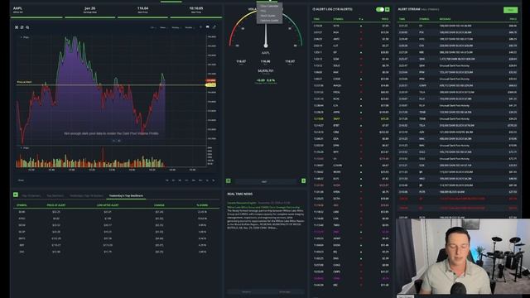This screenshot has width=530, height=298.
Task: Choose Options Guide from the open menu
Action: click(x=269, y=20)
